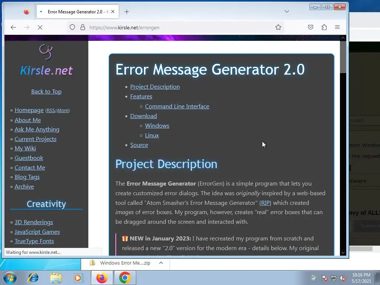Open My Wiki link
380x285 pixels.
point(25,148)
